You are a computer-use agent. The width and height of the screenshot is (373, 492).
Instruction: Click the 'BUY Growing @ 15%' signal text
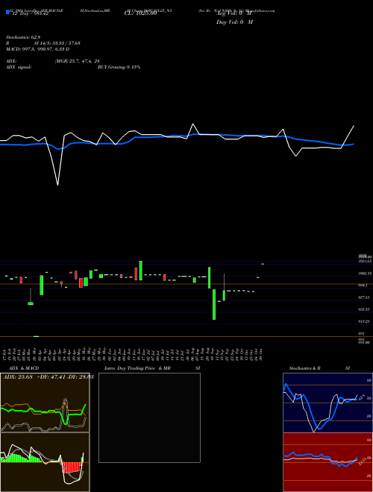pyautogui.click(x=119, y=67)
